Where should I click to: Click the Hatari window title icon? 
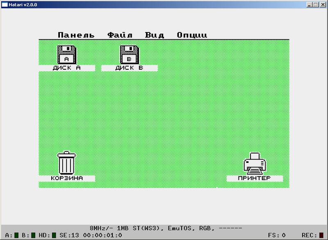tap(5, 5)
